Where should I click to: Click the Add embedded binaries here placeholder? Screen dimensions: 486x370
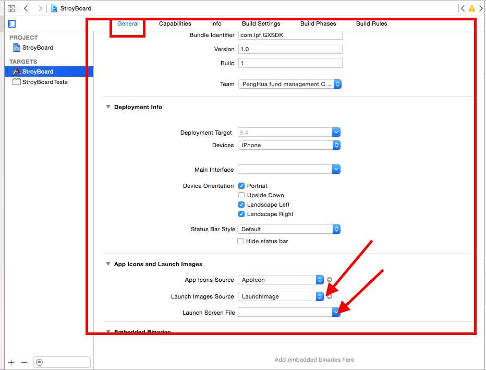tap(314, 360)
